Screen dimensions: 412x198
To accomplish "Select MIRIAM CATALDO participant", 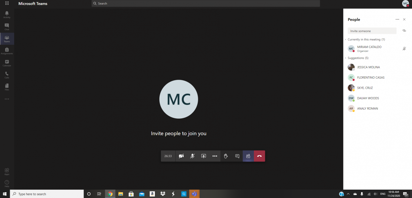I will click(378, 49).
